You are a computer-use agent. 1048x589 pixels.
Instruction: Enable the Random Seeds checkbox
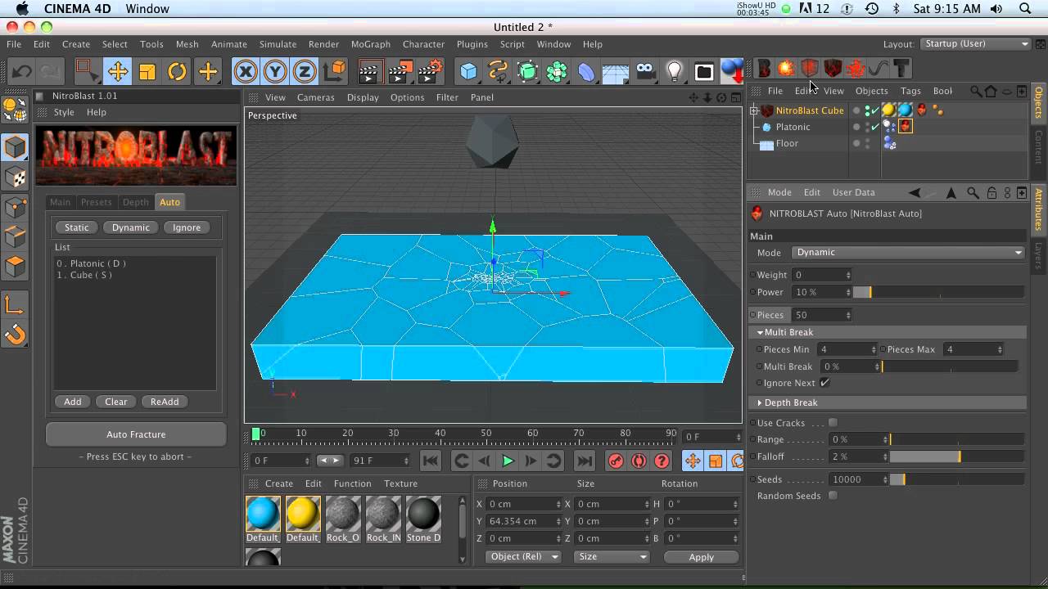coord(833,496)
